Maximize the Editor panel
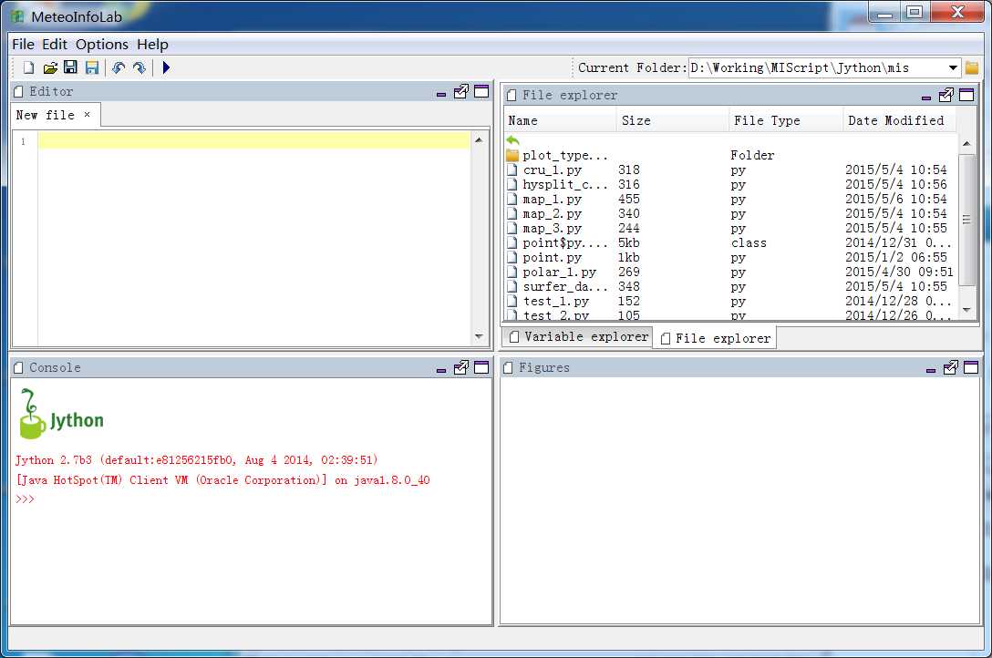The width and height of the screenshot is (992, 658). coord(481,92)
